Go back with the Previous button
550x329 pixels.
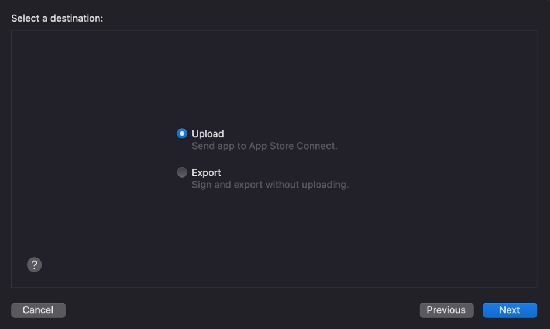point(446,310)
